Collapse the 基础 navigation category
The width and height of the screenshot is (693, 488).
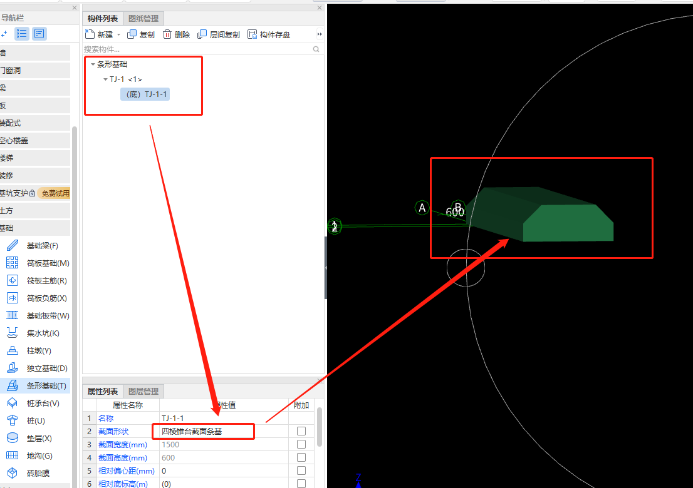coord(35,228)
